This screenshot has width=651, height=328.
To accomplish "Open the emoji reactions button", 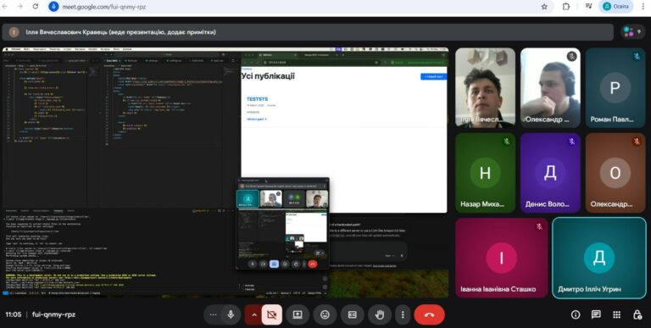I will click(325, 314).
